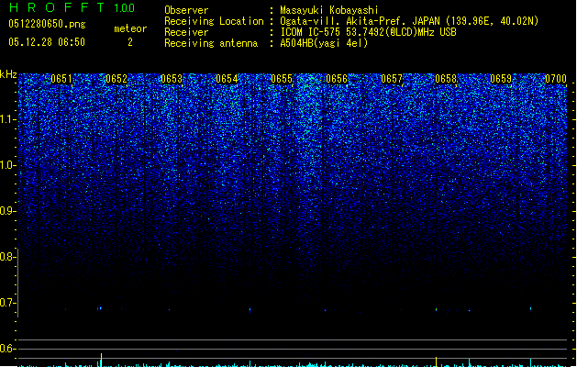This screenshot has height=367, width=577.
Task: Click the Receiver label
Action: coord(186,32)
